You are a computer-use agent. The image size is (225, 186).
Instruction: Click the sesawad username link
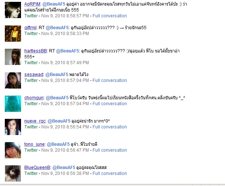click(x=34, y=75)
